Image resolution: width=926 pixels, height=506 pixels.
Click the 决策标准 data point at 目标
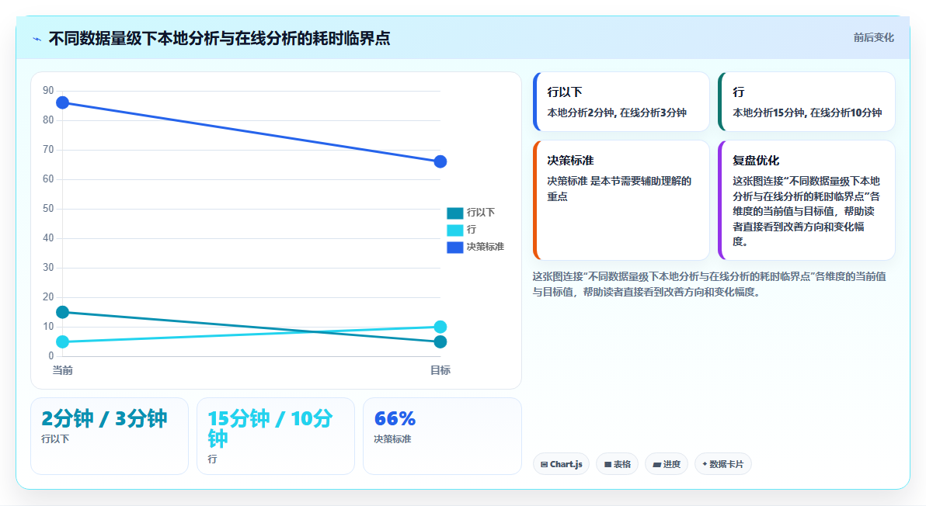[440, 161]
